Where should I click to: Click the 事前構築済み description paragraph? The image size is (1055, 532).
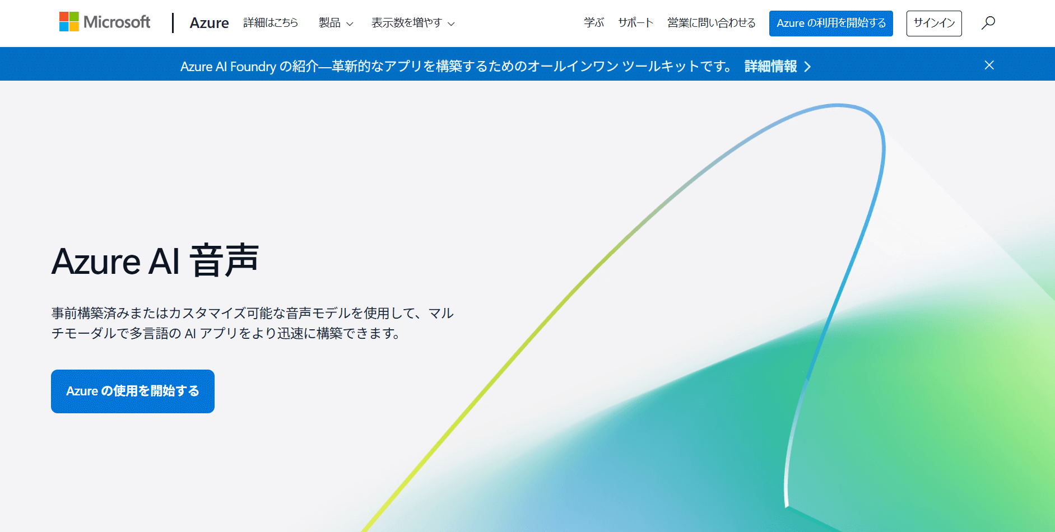(252, 323)
